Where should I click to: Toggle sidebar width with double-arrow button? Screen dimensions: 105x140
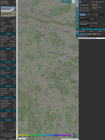point(80,2)
